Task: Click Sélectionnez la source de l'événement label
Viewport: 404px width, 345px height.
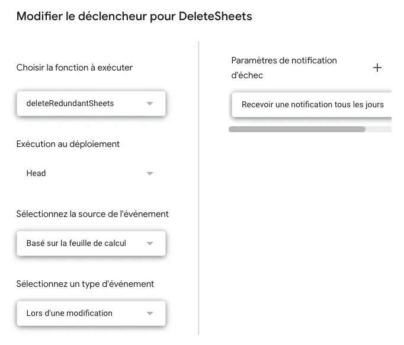Action: point(92,214)
